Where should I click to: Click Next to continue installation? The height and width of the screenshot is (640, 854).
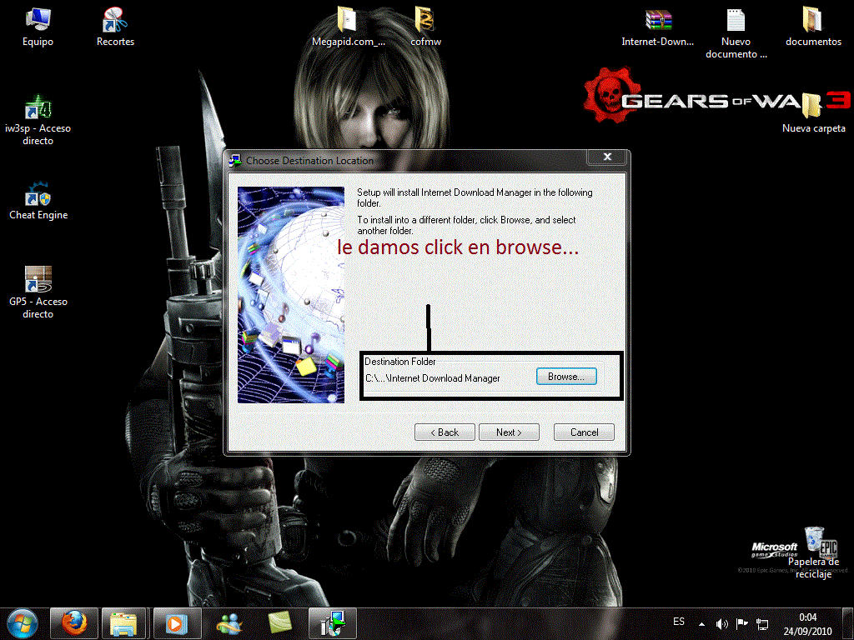click(x=509, y=432)
